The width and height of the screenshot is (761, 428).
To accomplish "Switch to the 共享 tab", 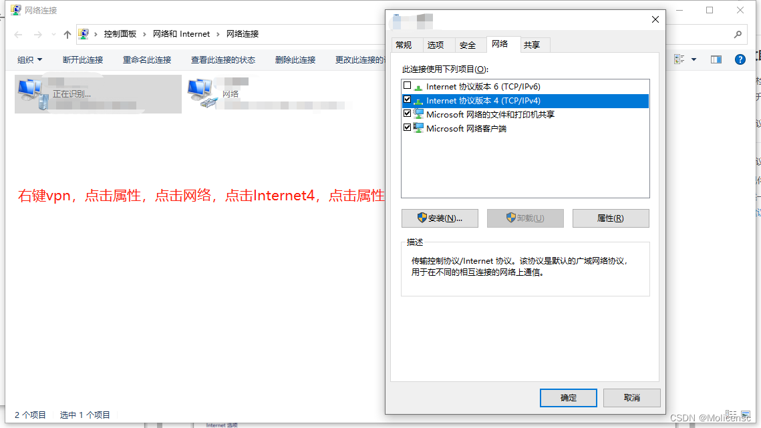I will 531,45.
